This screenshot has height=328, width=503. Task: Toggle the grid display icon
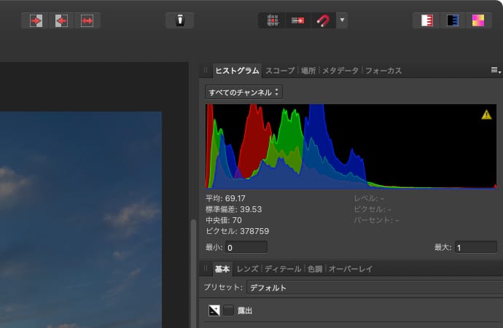273,20
